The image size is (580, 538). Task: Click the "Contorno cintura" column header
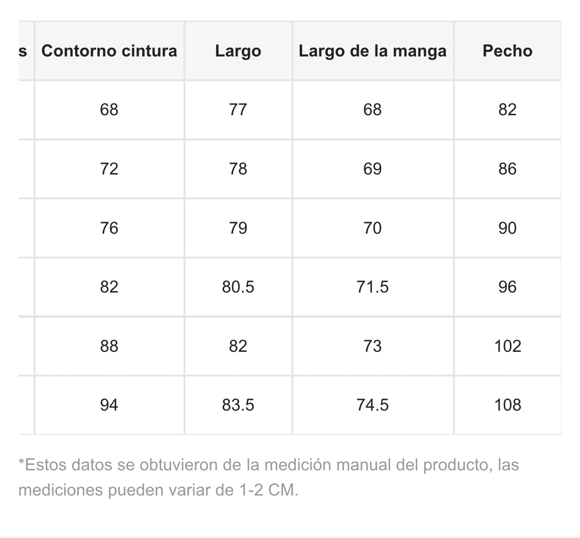click(109, 51)
